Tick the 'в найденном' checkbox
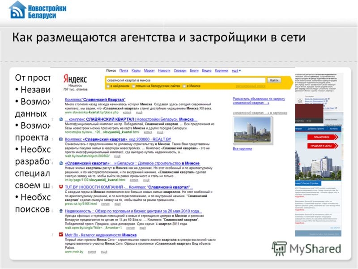 click(108, 86)
